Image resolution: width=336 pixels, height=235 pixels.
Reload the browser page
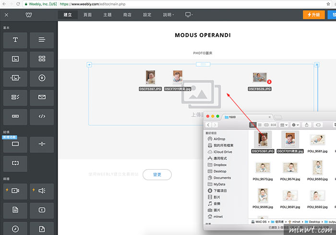pyautogui.click(x=18, y=4)
